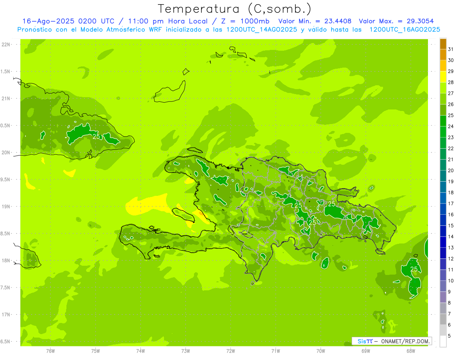Viewport: 461px width, 356px height.
Task: Click the '19N' latitude axis label
Action: [x=6, y=207]
